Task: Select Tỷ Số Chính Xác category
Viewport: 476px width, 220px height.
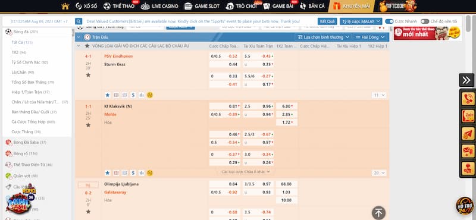Action: tap(29, 62)
